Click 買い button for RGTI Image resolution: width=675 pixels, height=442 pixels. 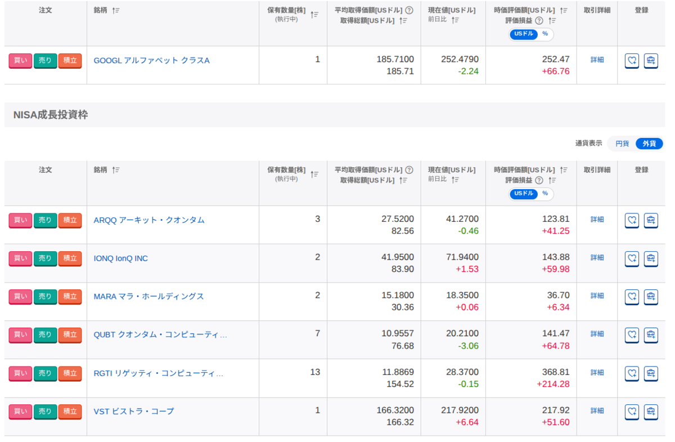click(20, 373)
